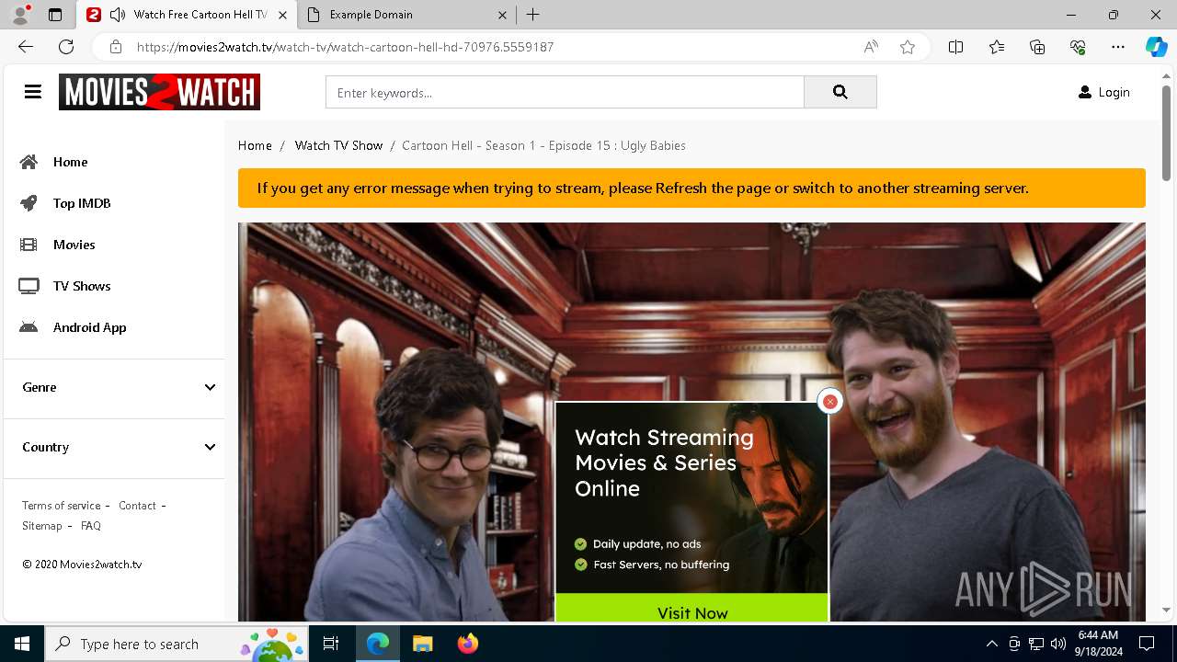The height and width of the screenshot is (662, 1177).
Task: Open the Edge profile avatar
Action: (x=20, y=15)
